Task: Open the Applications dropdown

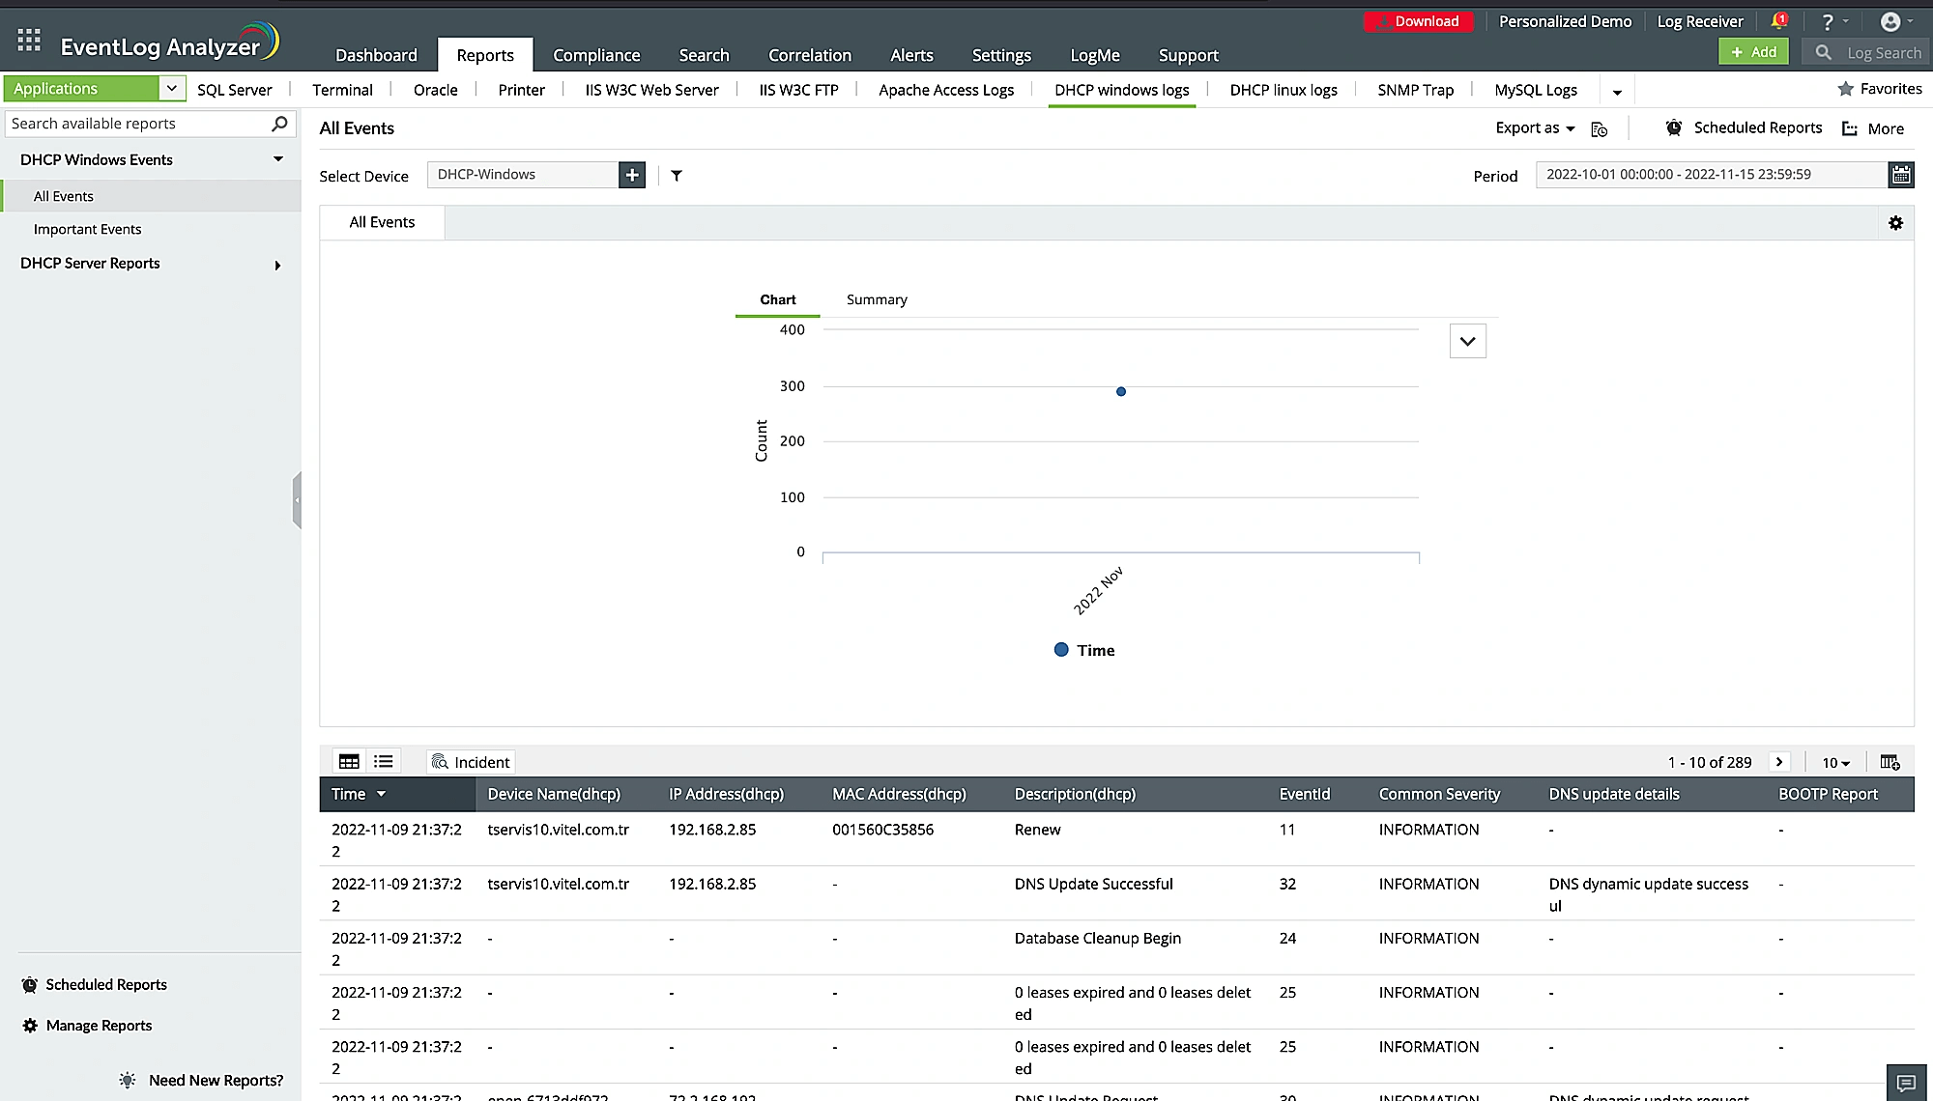Action: tap(171, 88)
